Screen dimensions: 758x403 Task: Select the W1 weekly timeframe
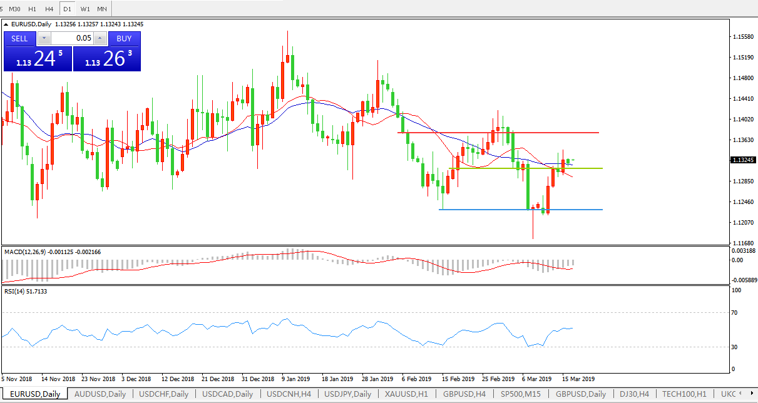pyautogui.click(x=85, y=9)
